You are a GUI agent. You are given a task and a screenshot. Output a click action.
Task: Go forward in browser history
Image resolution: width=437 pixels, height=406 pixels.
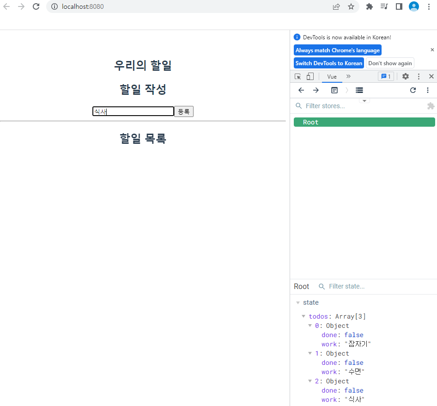pyautogui.click(x=21, y=6)
